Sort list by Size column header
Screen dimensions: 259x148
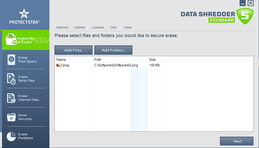[156, 60]
